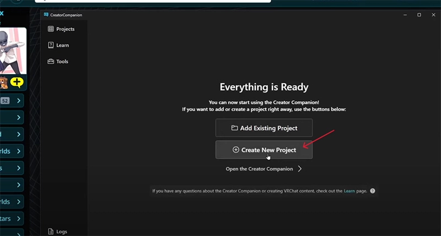The width and height of the screenshot is (441, 236).
Task: Click the CreatorCompanion title bar app icon
Action: (x=46, y=15)
